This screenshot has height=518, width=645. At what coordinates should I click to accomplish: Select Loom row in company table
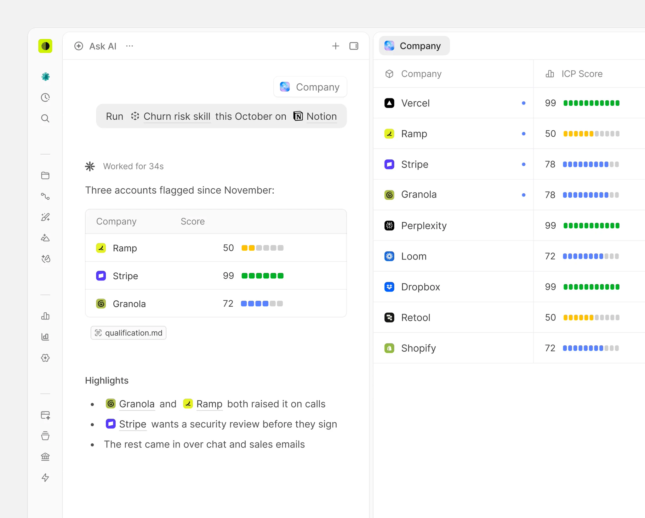click(509, 256)
